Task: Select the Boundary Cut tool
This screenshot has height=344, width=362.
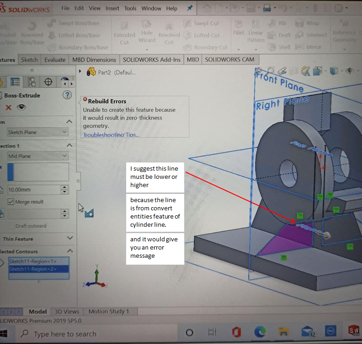Action: coord(206,47)
